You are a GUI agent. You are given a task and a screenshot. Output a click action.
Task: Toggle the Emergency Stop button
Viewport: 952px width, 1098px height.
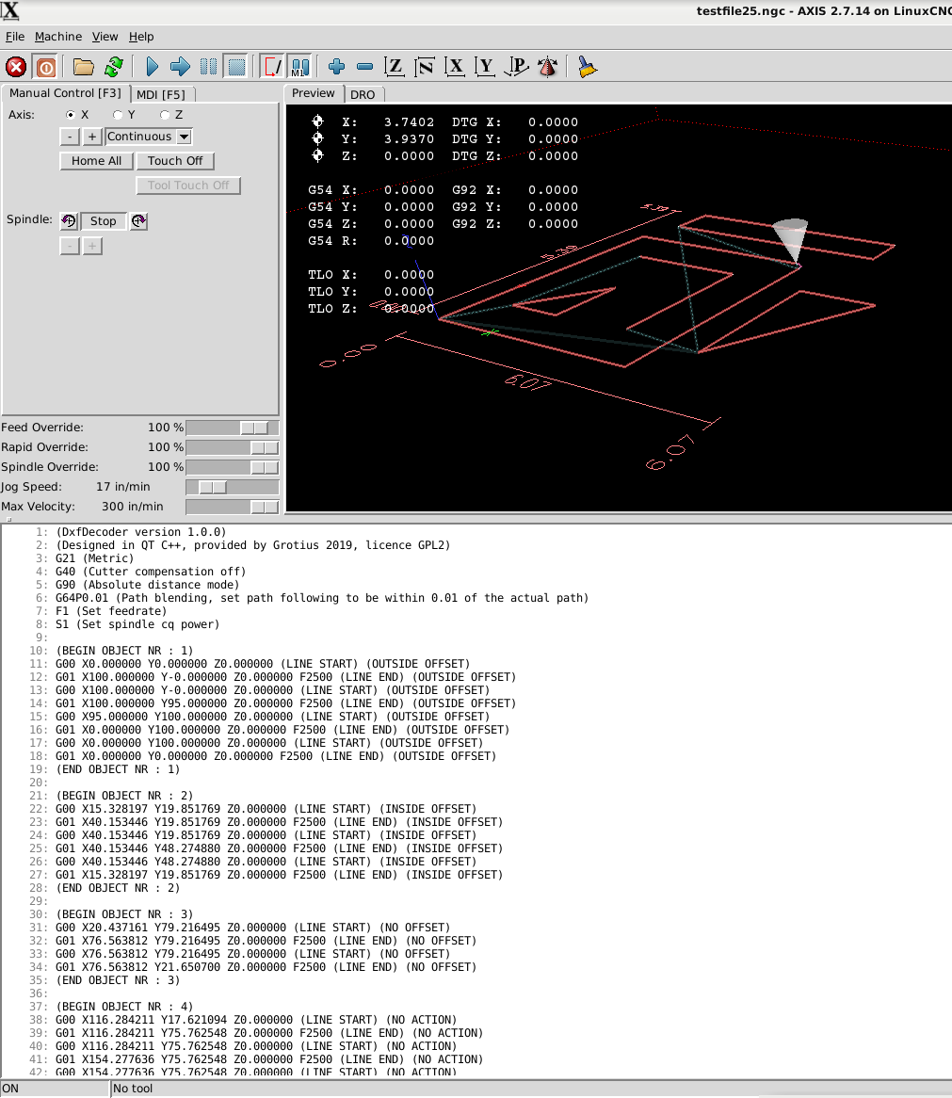16,67
